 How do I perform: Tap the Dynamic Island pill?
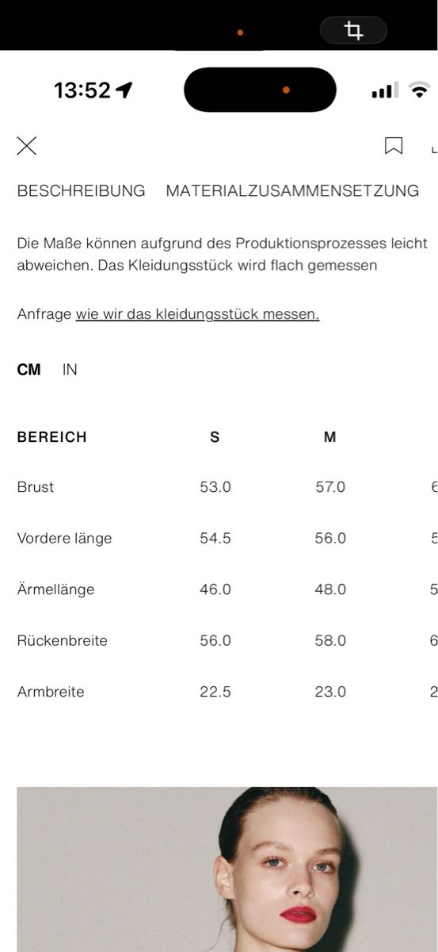pyautogui.click(x=260, y=90)
